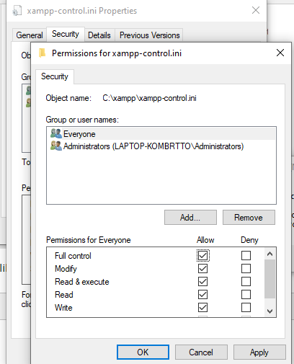Switch to the General tab

30,35
